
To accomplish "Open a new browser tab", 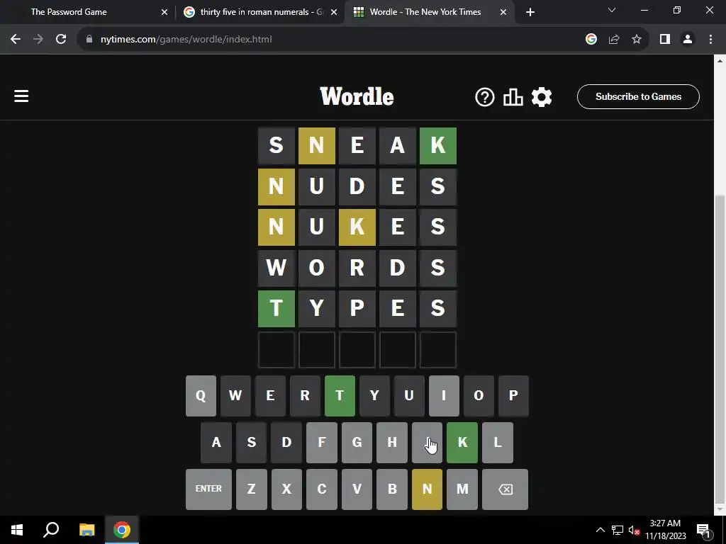I will click(x=530, y=12).
